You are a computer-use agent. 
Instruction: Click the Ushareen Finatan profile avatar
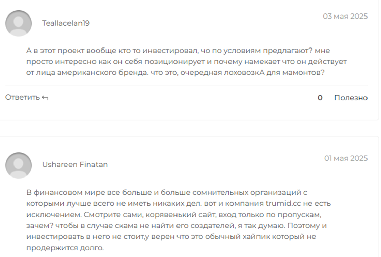19,165
